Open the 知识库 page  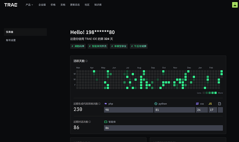(x=98, y=5)
